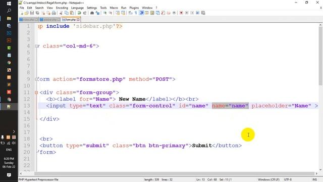Click "formstore.php" in the code
323x182 pixels.
point(101,79)
